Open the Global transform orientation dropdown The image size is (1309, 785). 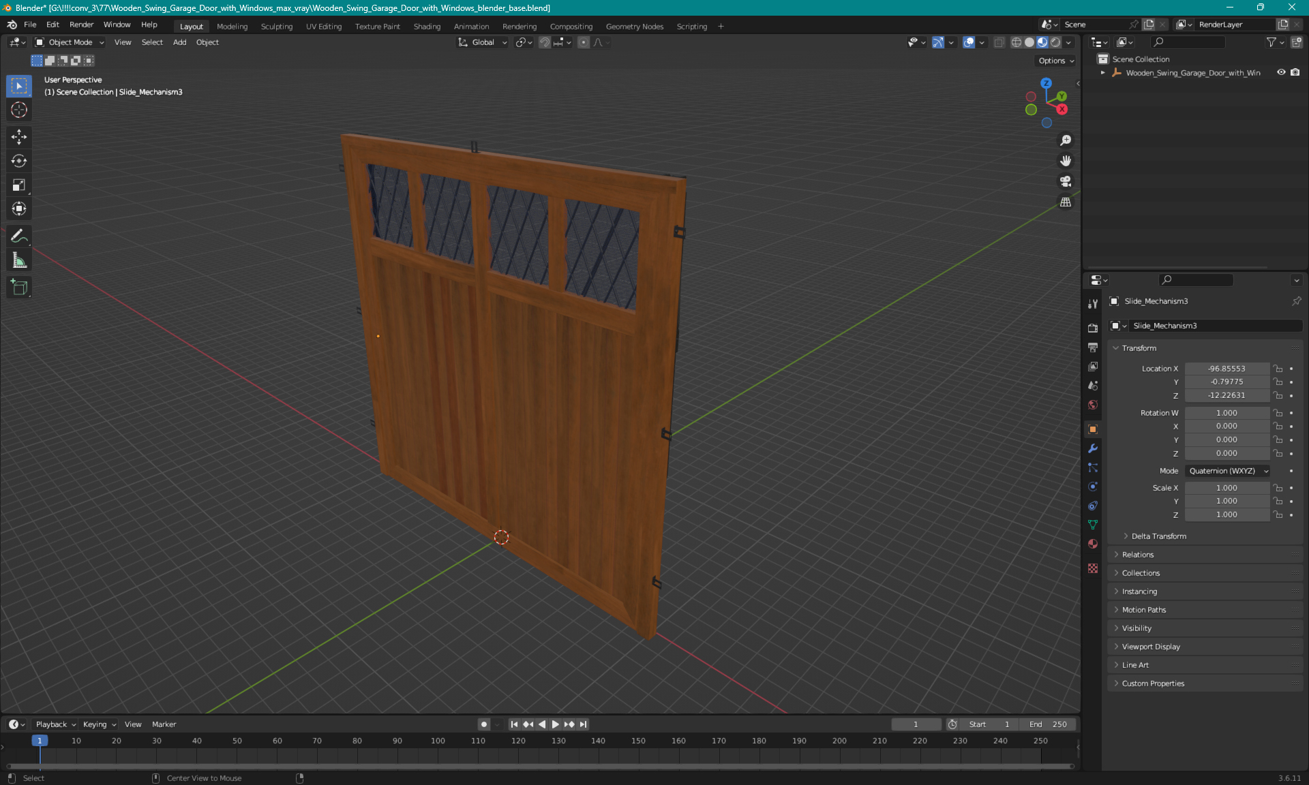tap(483, 42)
